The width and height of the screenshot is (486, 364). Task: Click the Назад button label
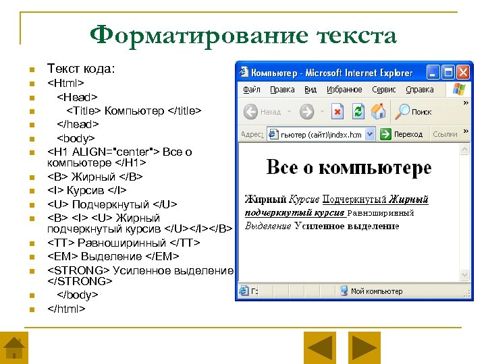pyautogui.click(x=271, y=112)
